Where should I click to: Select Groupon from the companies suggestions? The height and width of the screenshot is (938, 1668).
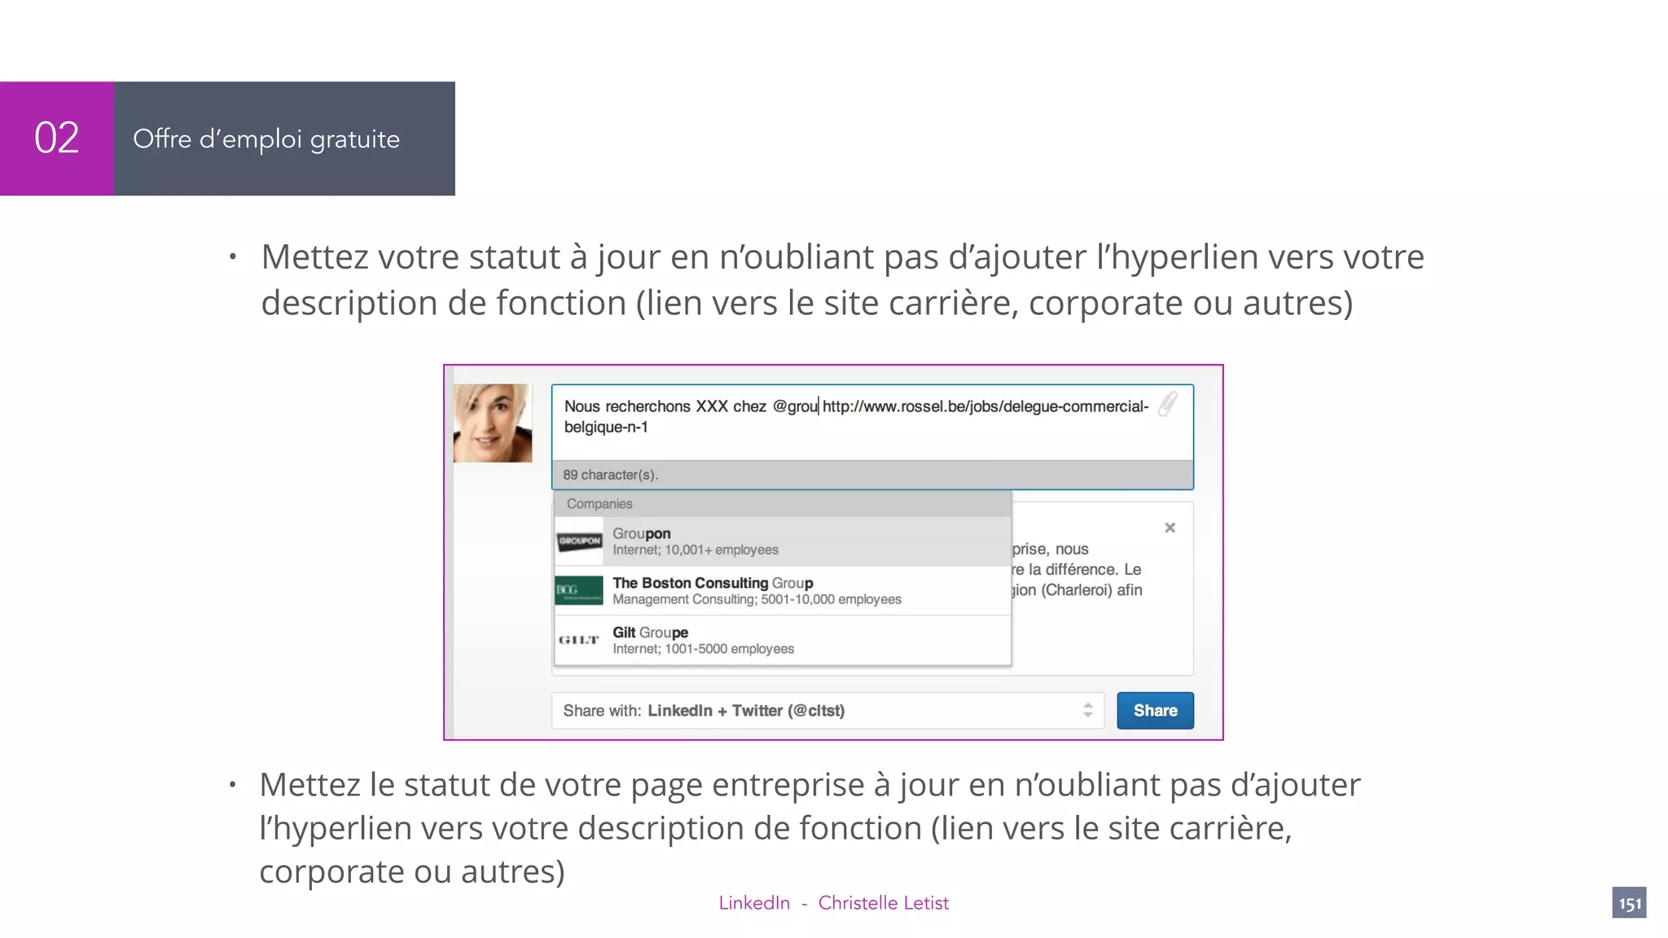783,541
